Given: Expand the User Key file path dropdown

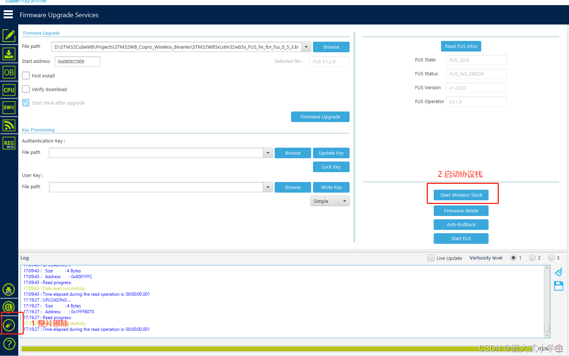Looking at the screenshot, I should coord(268,187).
